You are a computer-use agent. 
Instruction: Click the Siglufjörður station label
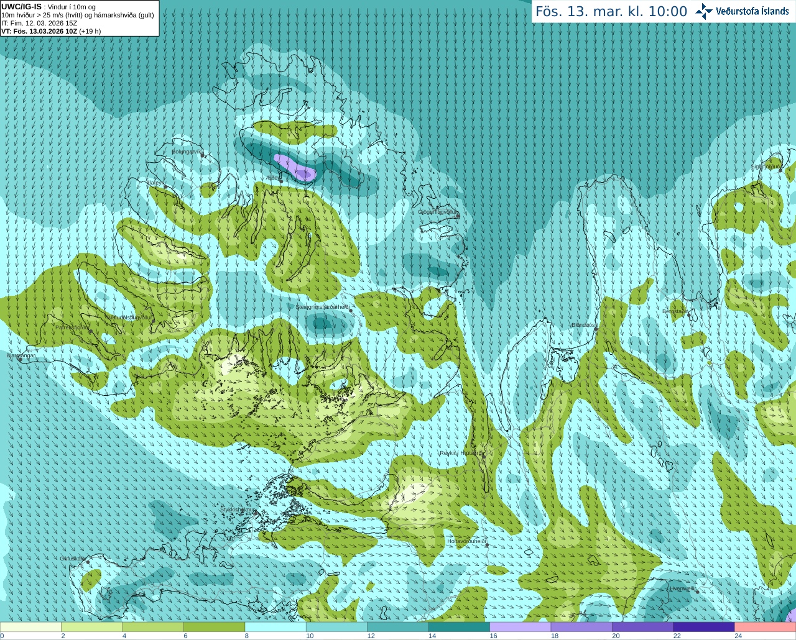766,167
